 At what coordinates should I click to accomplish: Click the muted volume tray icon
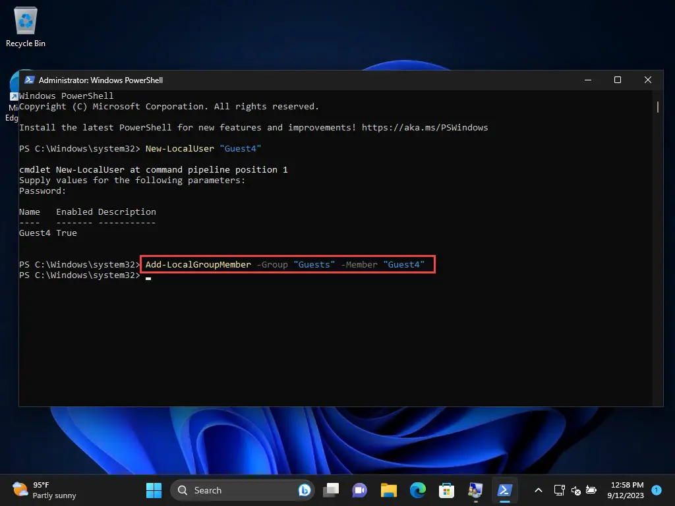[575, 490]
